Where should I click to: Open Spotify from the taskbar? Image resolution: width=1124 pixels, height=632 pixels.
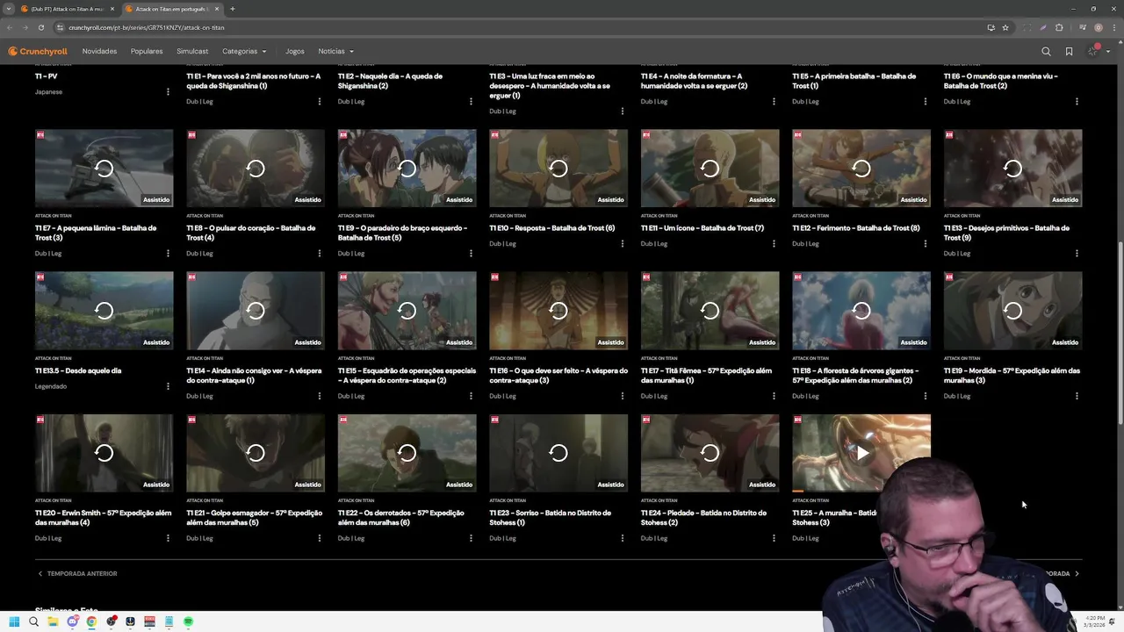(x=188, y=621)
